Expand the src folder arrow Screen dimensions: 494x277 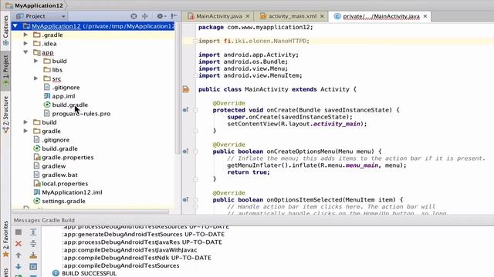point(36,78)
